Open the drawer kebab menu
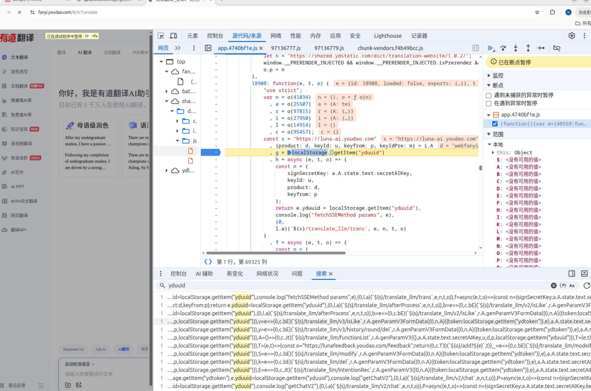The image size is (591, 391). pos(161,274)
